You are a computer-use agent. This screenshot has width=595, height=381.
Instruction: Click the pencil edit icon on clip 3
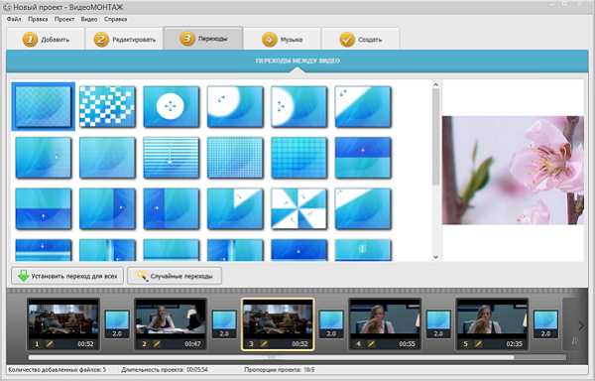(264, 344)
